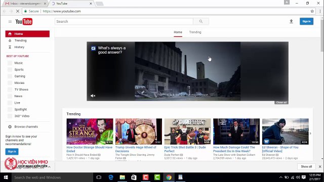Open the Action Center notifications icon
This screenshot has height=182, width=324.
point(304,177)
